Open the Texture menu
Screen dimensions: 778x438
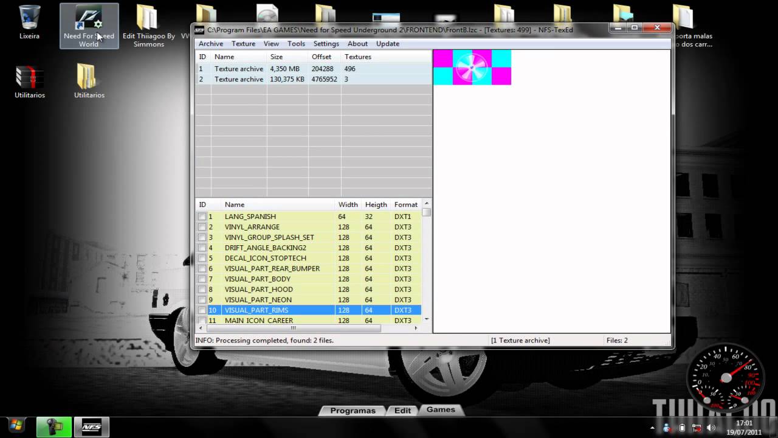[x=243, y=44]
